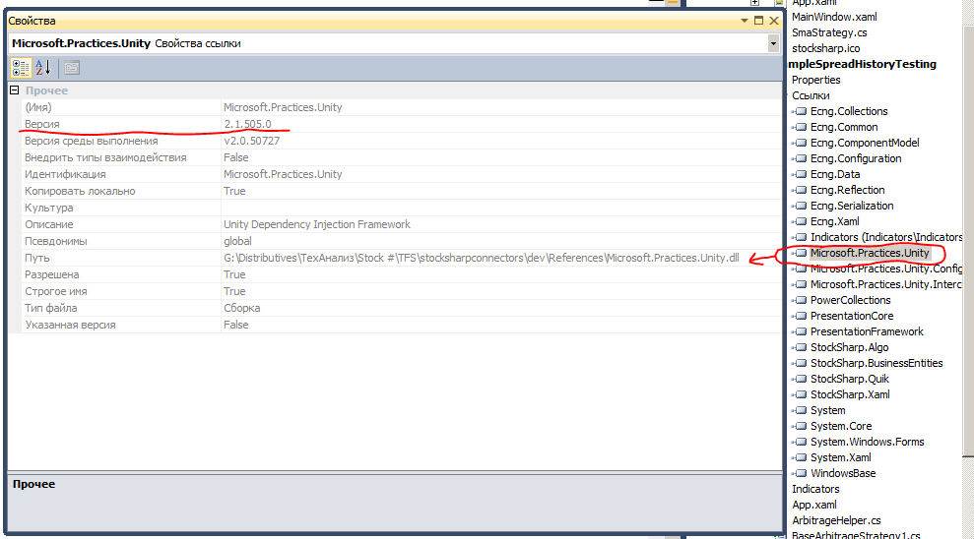Open the Property Pages toolbar icon
Screen dimensions: 974x539
(x=72, y=68)
